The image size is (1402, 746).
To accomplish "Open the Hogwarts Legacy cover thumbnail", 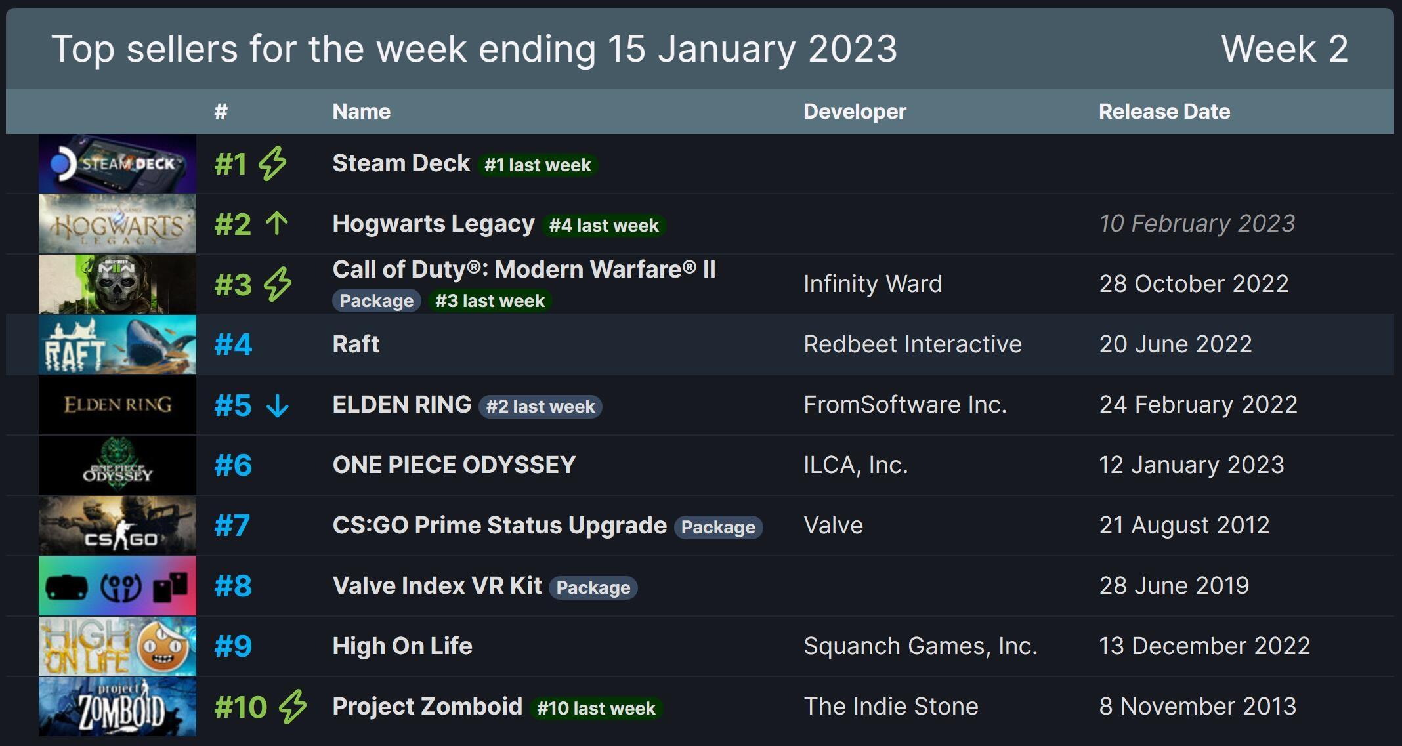I will click(117, 224).
